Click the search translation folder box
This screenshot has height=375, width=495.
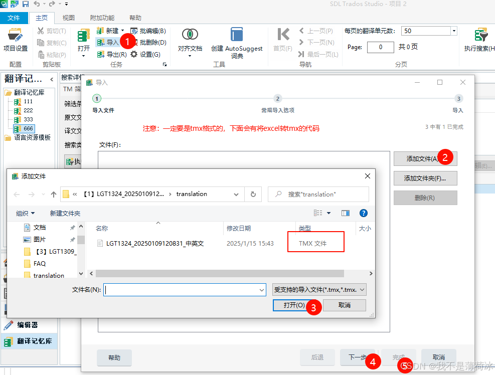pyautogui.click(x=318, y=194)
